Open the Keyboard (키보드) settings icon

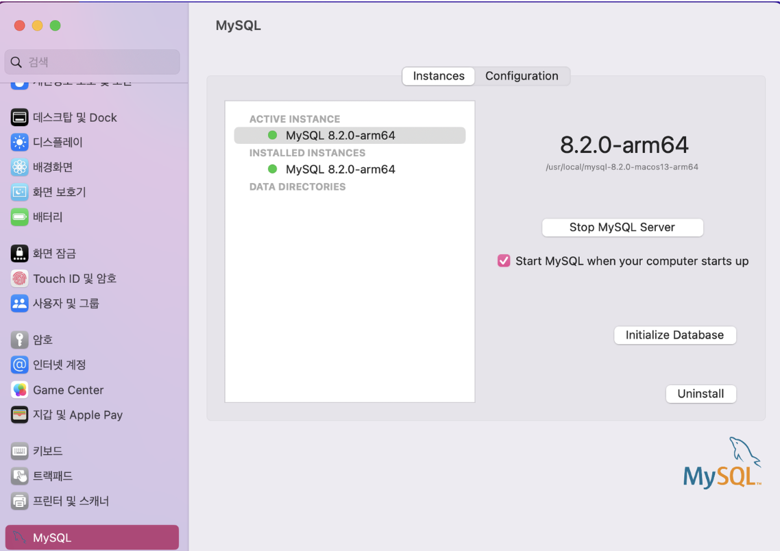[x=19, y=451]
